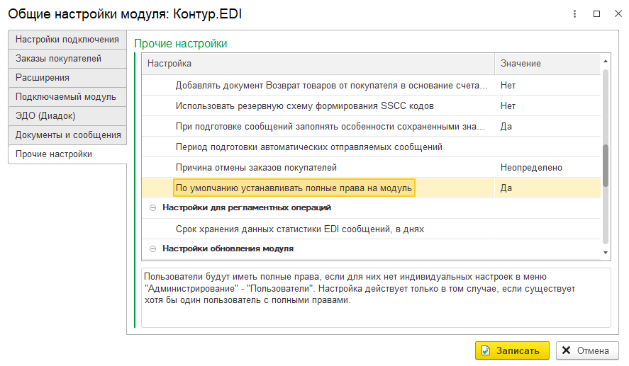Collapse group Настройки для регламентных операций

point(153,208)
